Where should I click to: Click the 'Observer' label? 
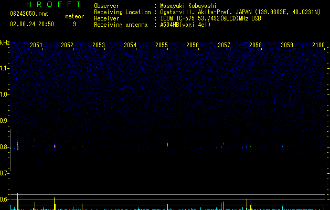107,6
